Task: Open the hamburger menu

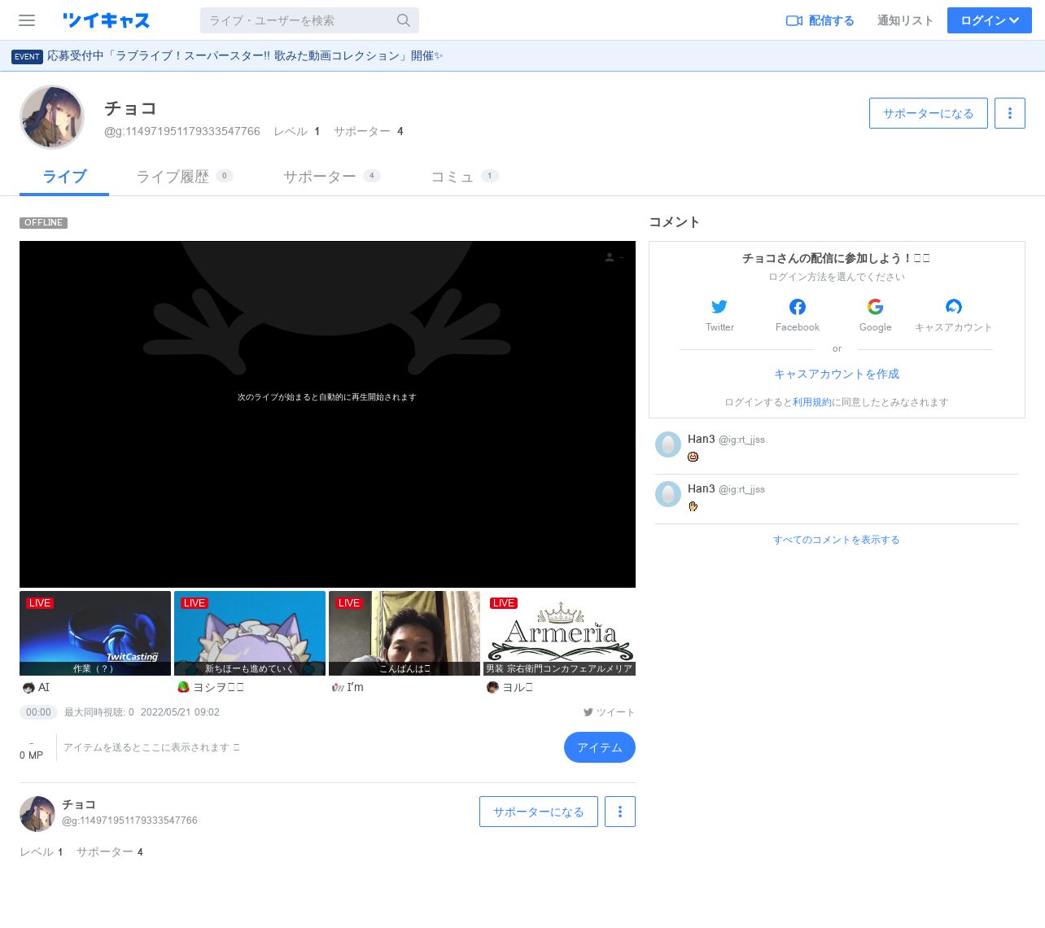Action: point(27,20)
